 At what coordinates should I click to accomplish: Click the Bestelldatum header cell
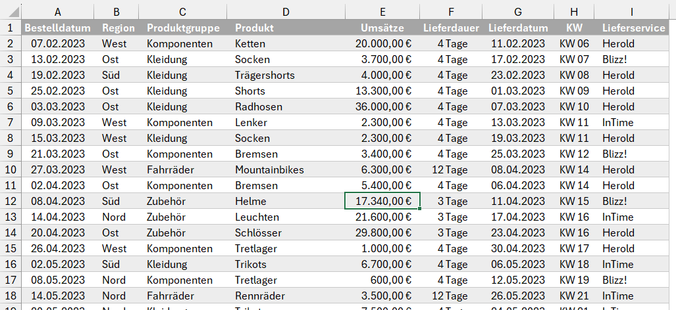tap(58, 28)
